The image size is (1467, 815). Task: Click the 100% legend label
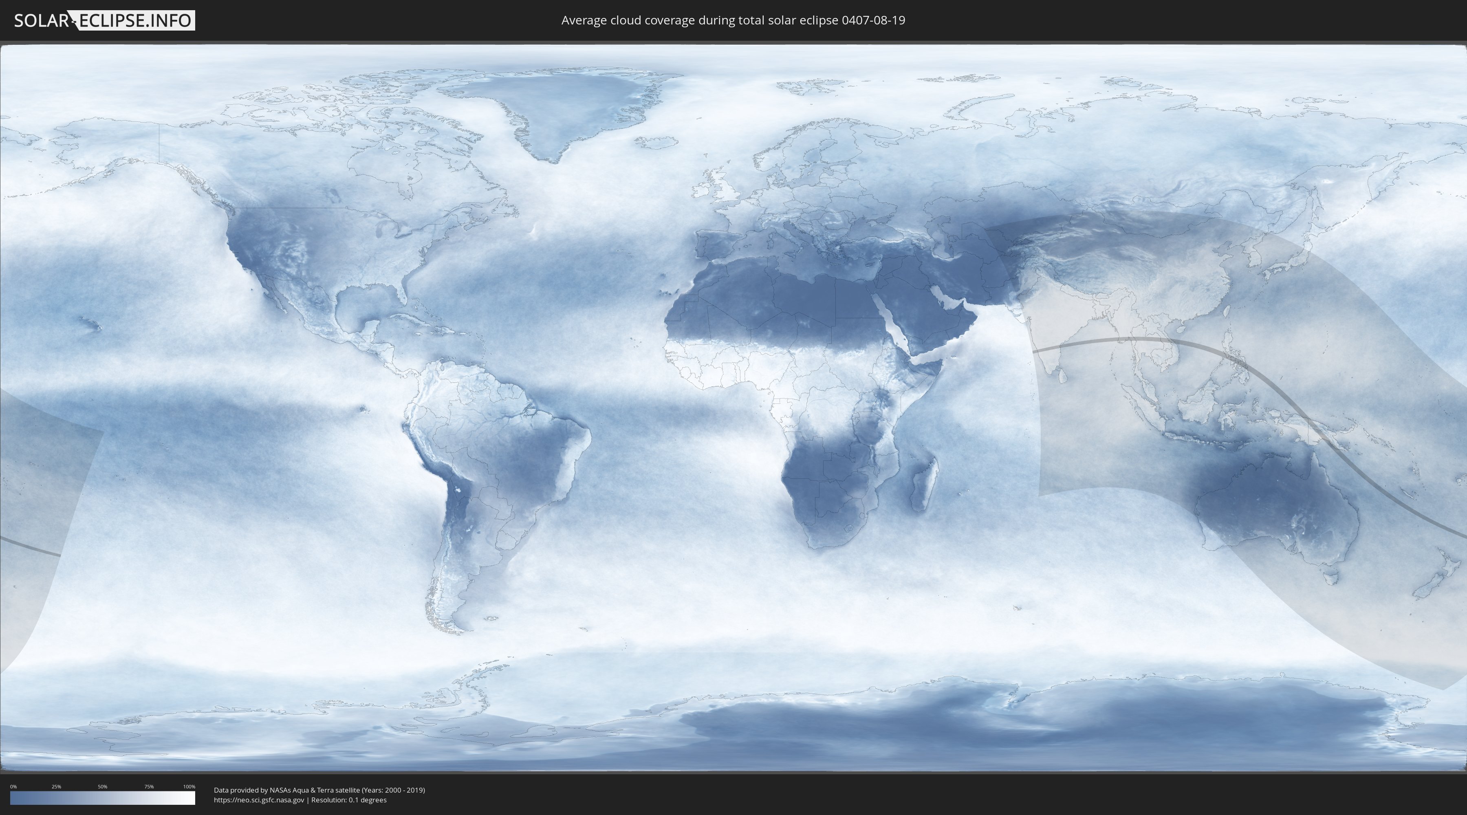click(189, 786)
